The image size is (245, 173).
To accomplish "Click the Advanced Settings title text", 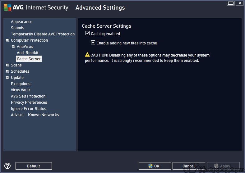I will (x=100, y=8).
